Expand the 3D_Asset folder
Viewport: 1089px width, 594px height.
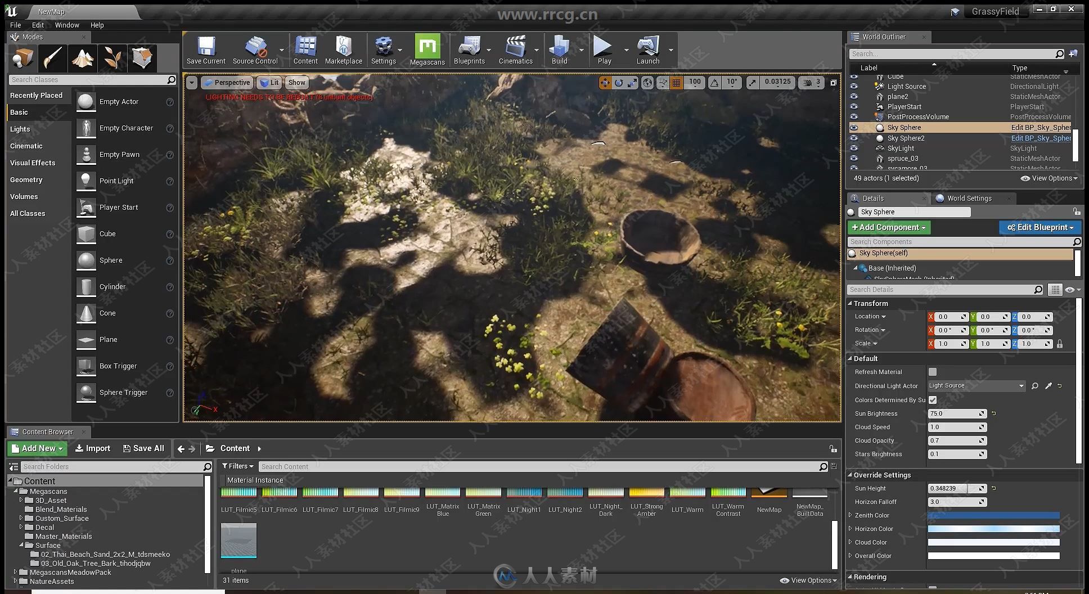[21, 500]
